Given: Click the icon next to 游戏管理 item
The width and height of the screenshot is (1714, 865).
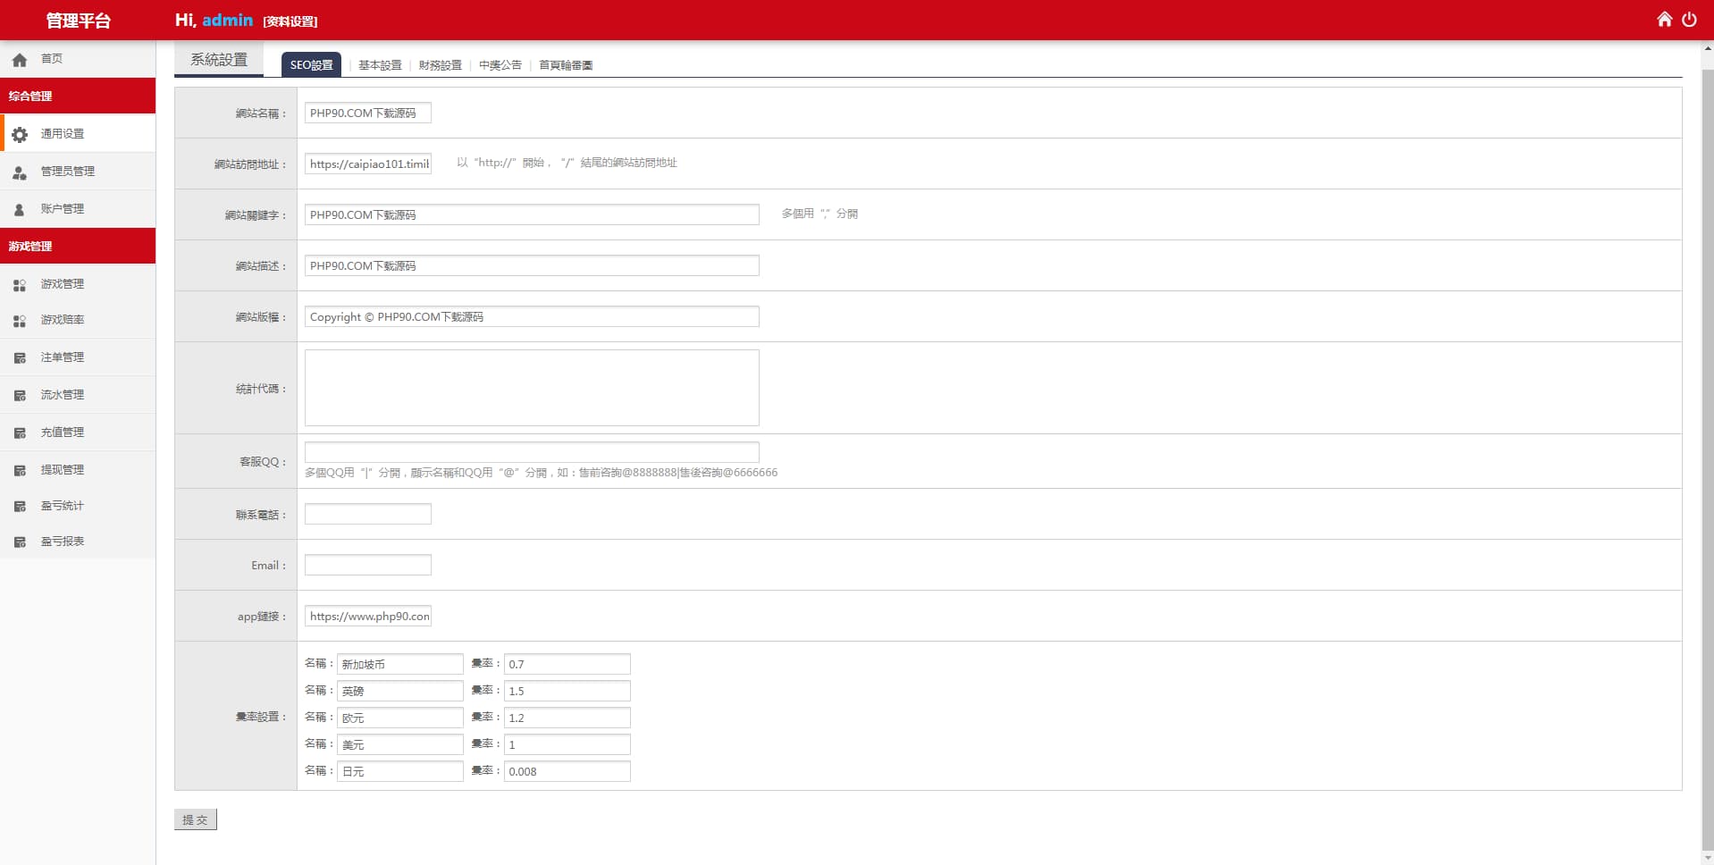Looking at the screenshot, I should tap(20, 284).
